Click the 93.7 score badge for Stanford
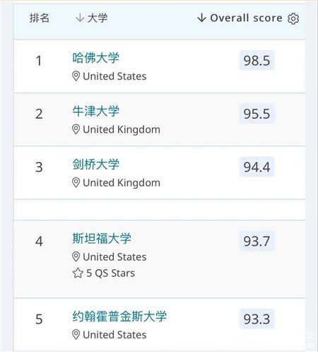This screenshot has height=352, width=318. click(257, 241)
